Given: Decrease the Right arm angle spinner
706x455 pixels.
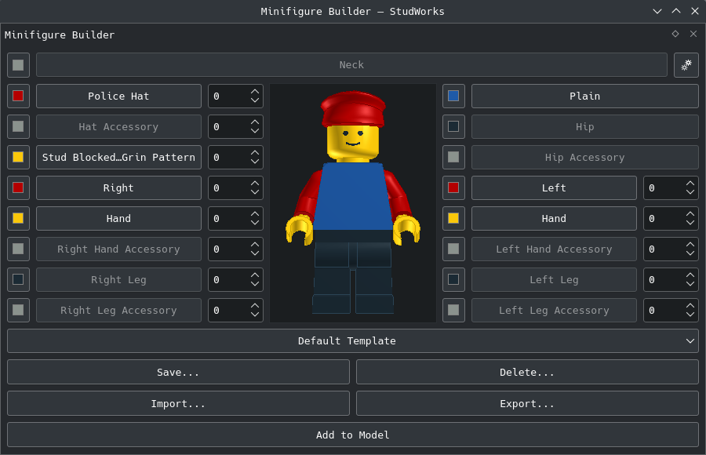Looking at the screenshot, I should click(x=255, y=192).
